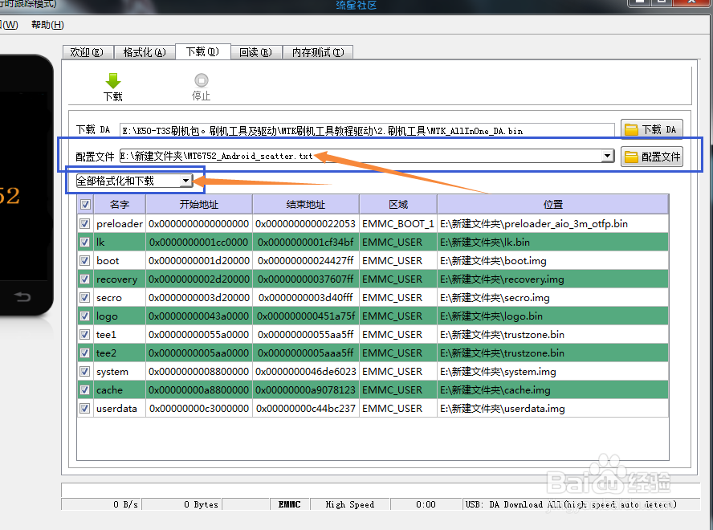Uncheck the userdata partition checkbox
Viewport: 713px width, 530px height.
[85, 409]
